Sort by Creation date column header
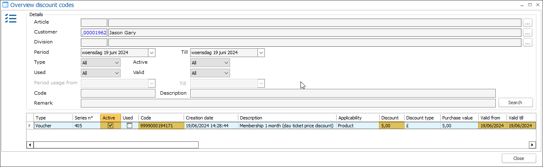The width and height of the screenshot is (543, 167). 211,118
